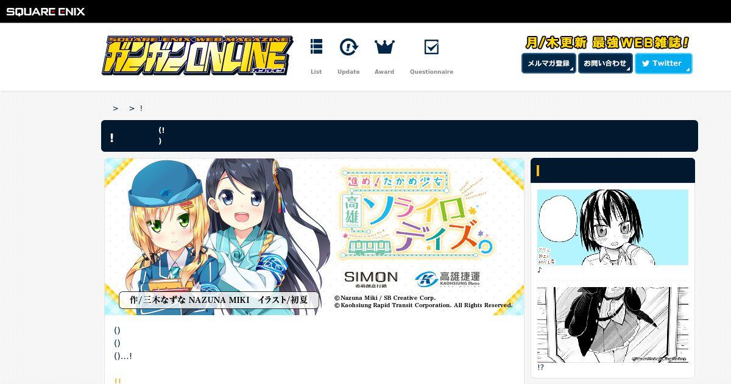Click the 月/木更新 最強WEB雑誌 slogan
The height and width of the screenshot is (384, 731).
(607, 43)
